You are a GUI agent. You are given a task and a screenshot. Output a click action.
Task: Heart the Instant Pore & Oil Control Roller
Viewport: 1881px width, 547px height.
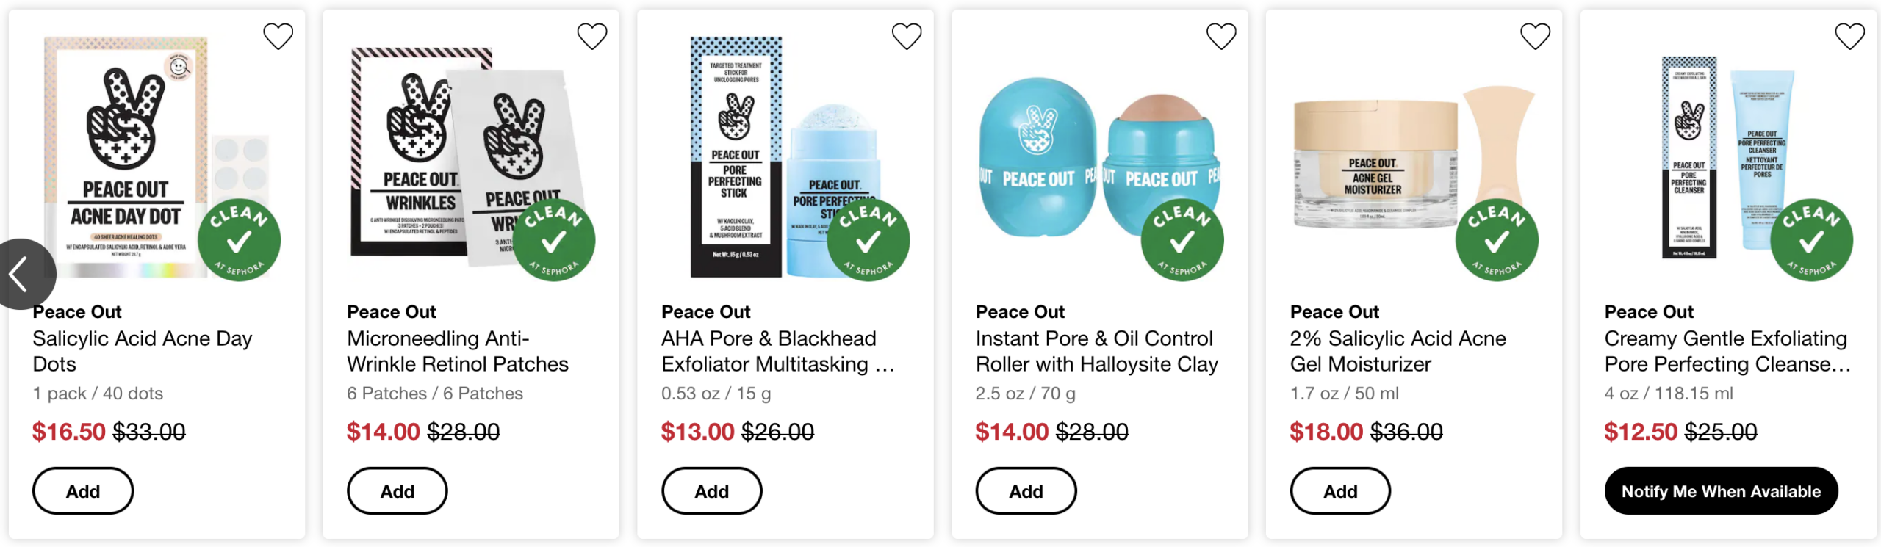point(1221,36)
